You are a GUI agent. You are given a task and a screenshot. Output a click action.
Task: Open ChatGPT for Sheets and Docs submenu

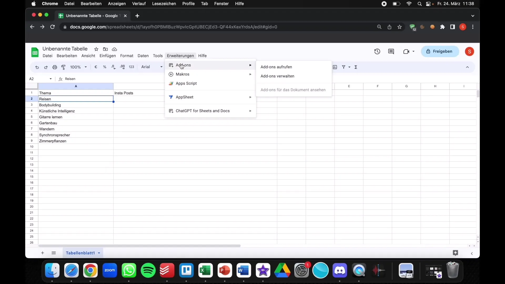click(210, 111)
